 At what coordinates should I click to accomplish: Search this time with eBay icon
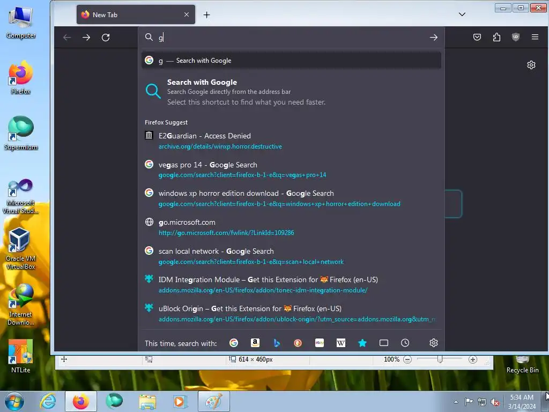(x=320, y=343)
